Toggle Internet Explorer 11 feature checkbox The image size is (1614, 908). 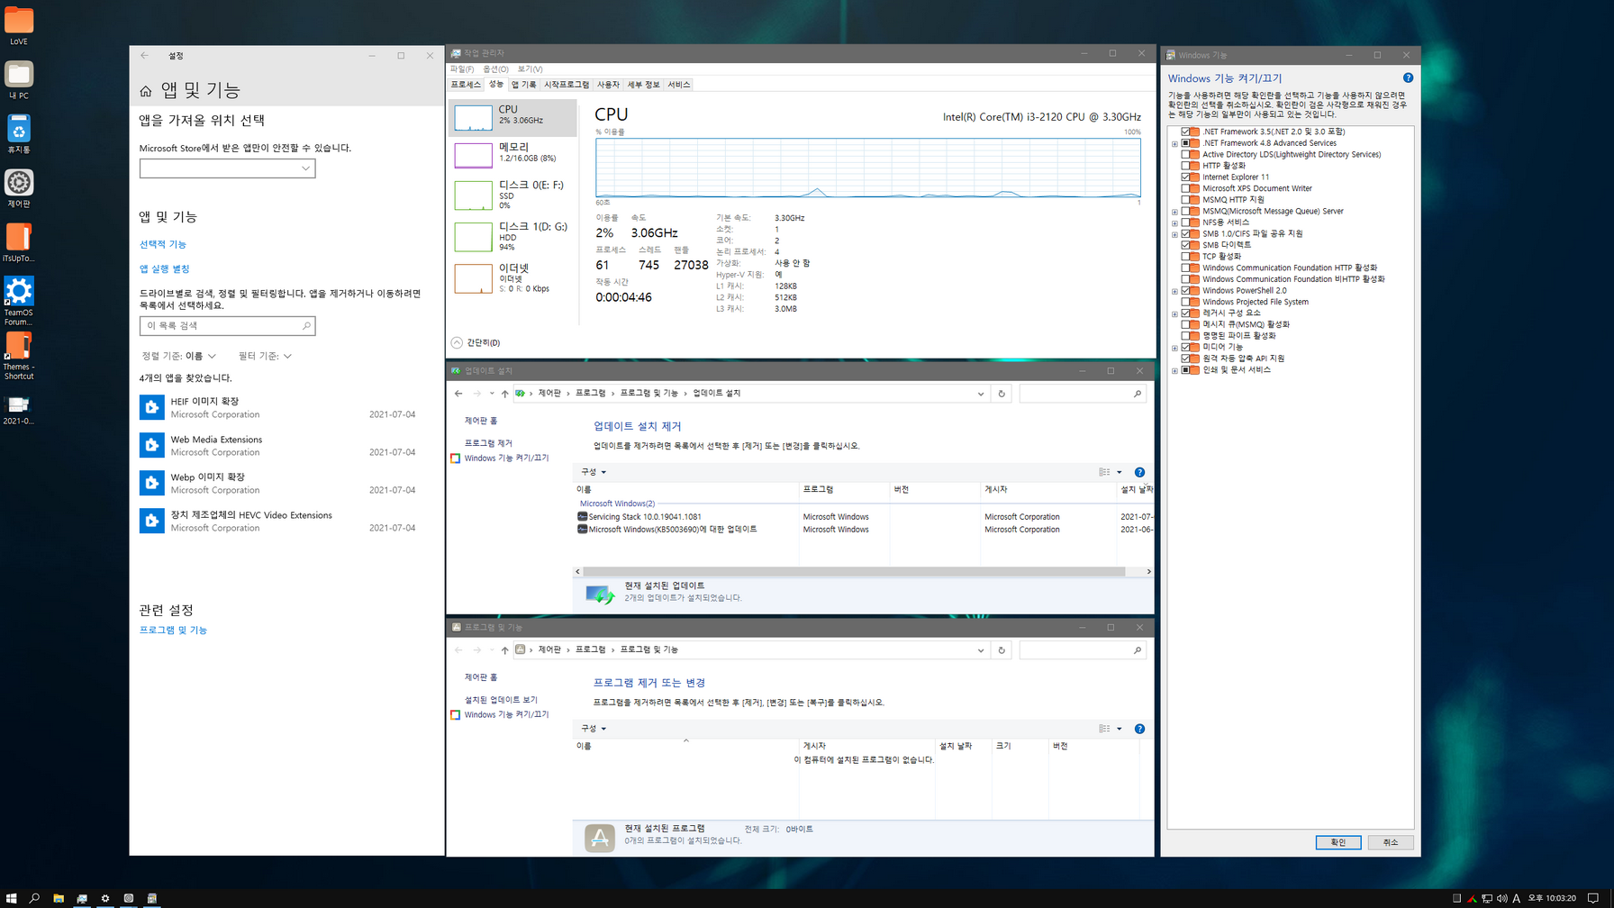(x=1186, y=177)
